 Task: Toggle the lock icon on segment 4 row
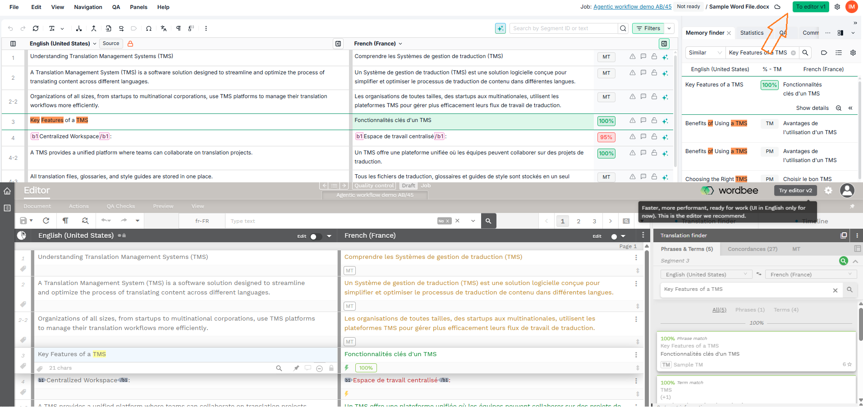pos(654,137)
